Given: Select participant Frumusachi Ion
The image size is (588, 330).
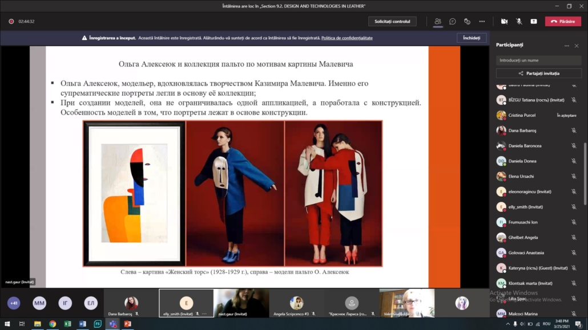Looking at the screenshot, I should pos(538,222).
